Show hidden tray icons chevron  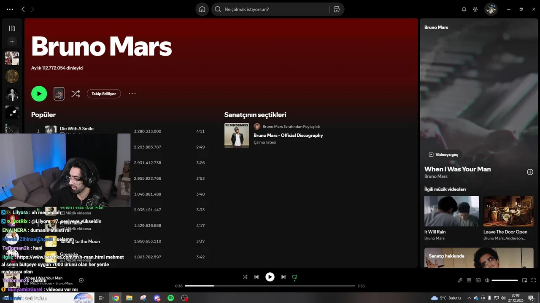(x=469, y=298)
